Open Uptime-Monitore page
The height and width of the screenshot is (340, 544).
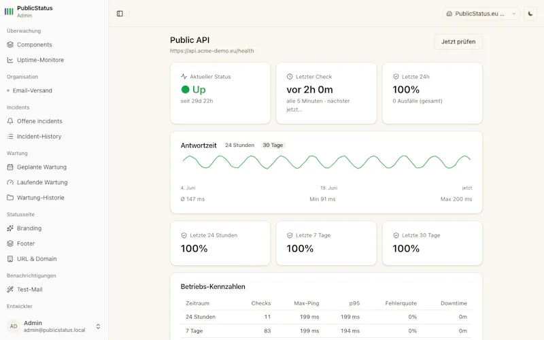pos(40,60)
